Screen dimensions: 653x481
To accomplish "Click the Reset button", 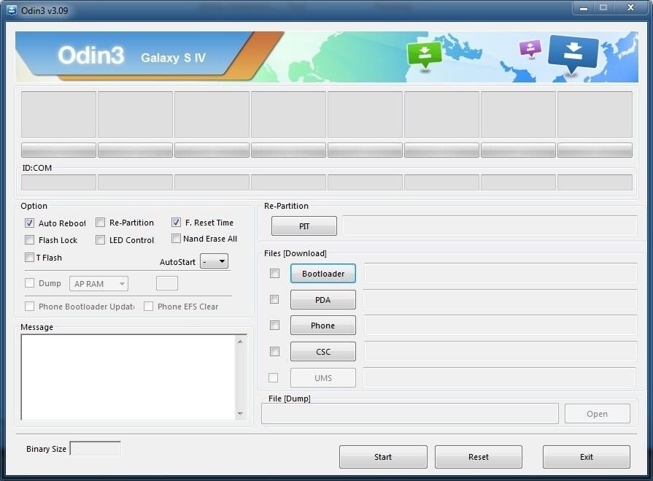I will pos(479,457).
